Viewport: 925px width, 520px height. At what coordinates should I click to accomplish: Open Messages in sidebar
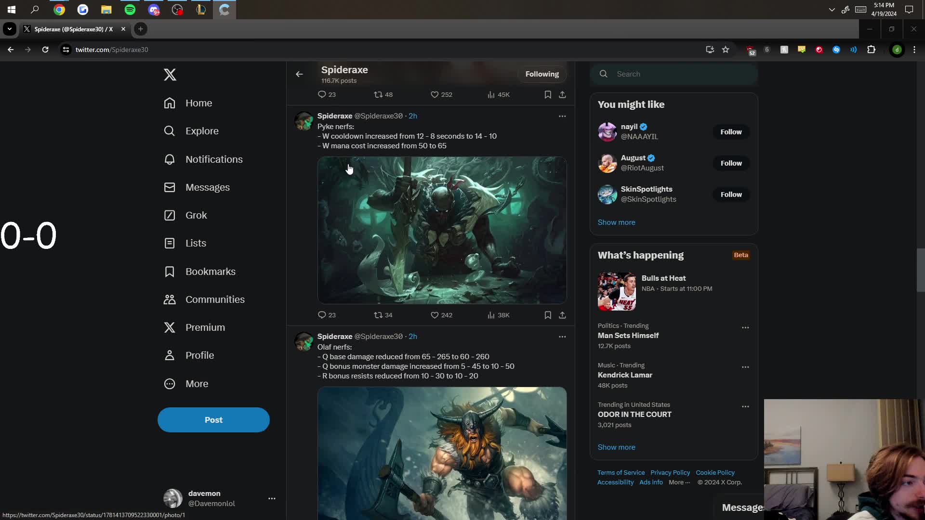click(197, 187)
